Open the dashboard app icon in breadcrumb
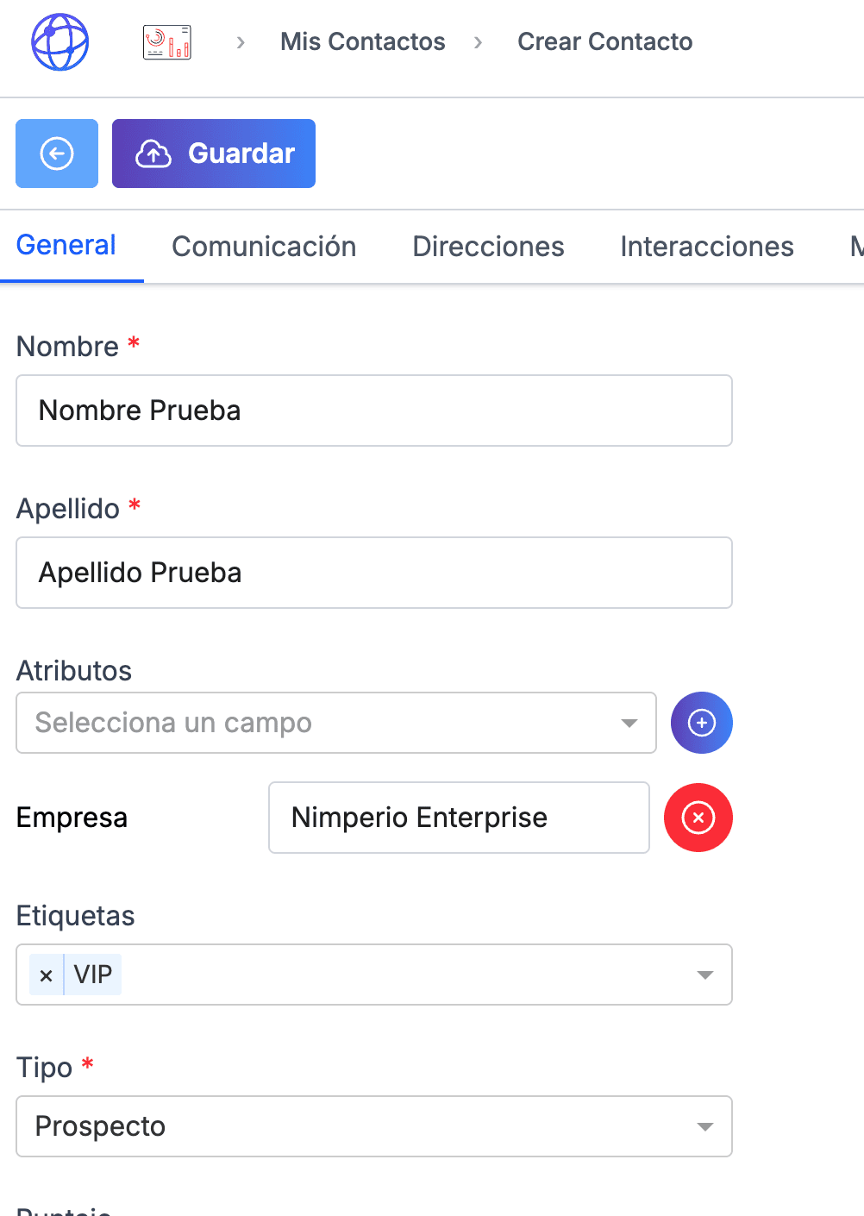The image size is (864, 1216). (166, 41)
